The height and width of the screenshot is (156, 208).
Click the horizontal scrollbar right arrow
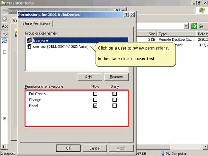pyautogui.click(x=205, y=147)
